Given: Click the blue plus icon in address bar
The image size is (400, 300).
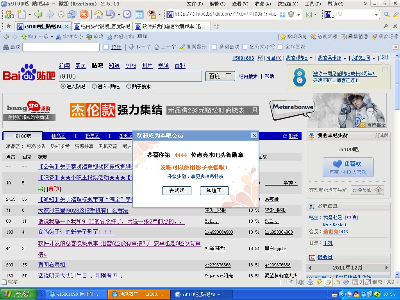Looking at the screenshot, I should click(x=282, y=14).
